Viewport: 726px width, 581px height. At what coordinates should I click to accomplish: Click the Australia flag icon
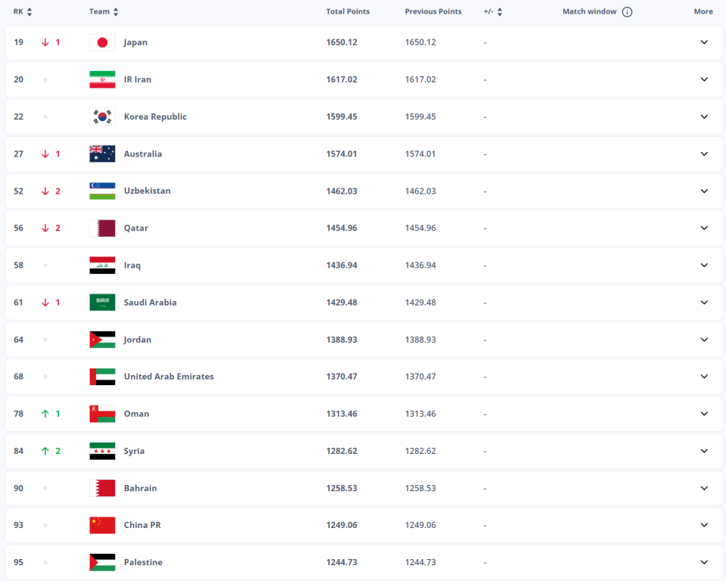[102, 154]
